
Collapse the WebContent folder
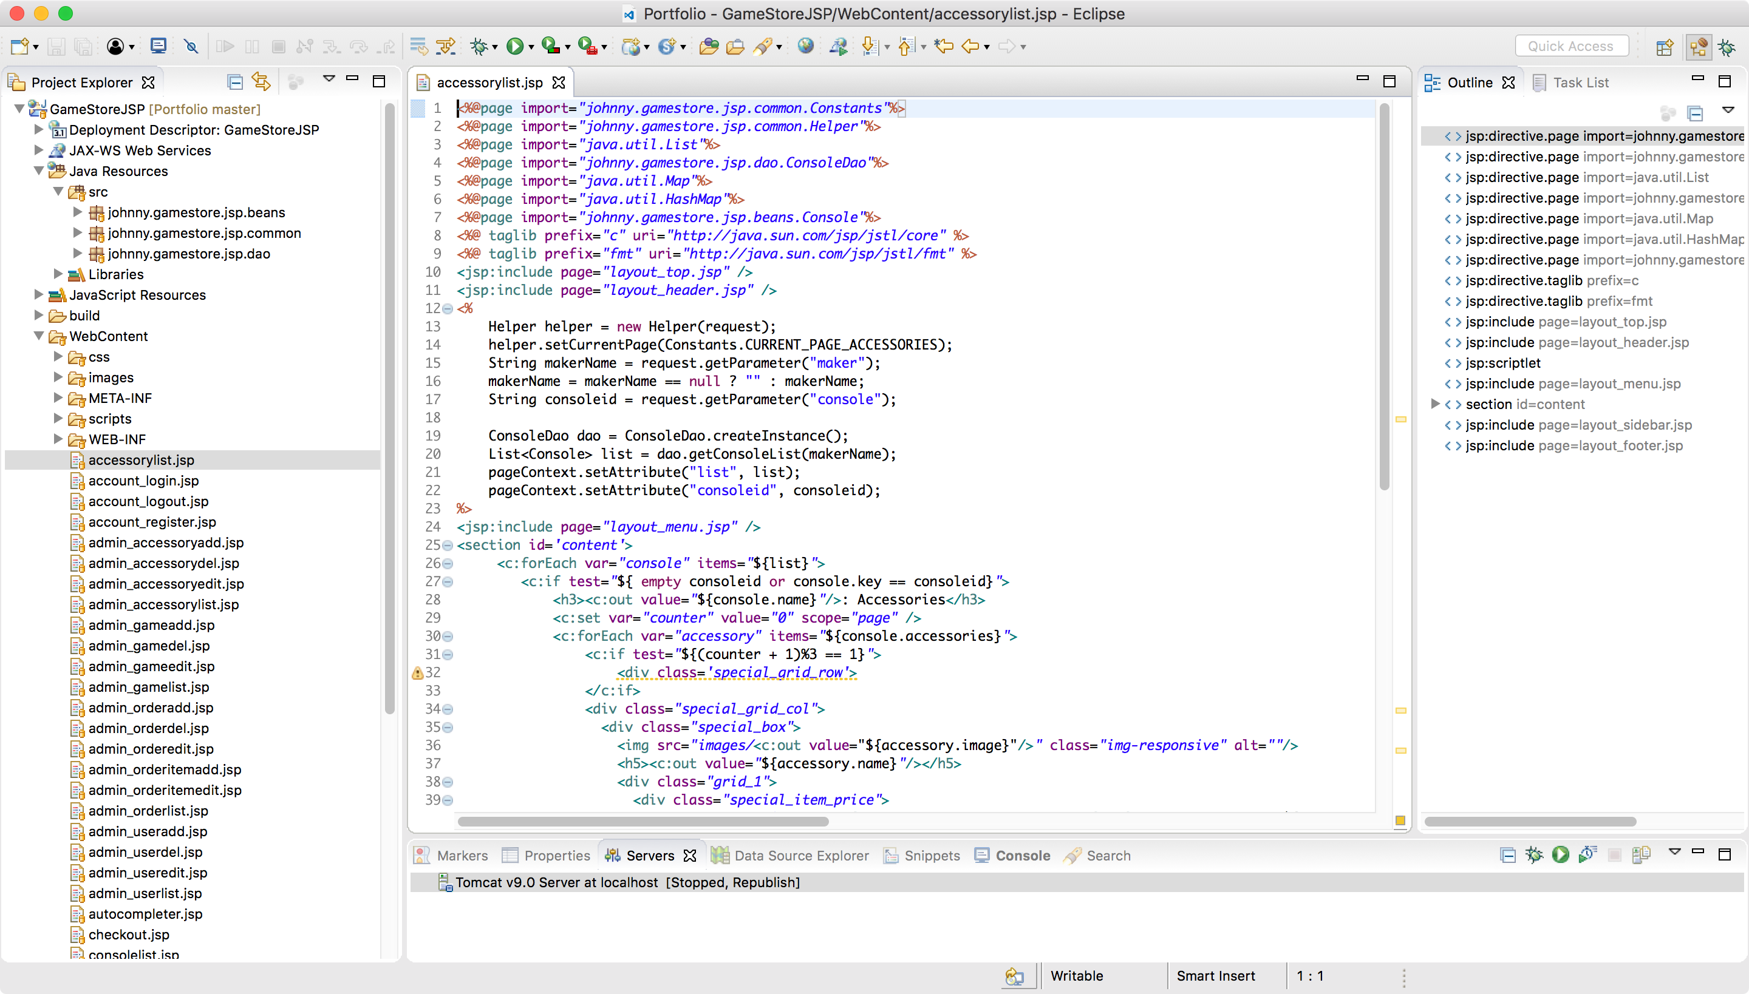[39, 336]
